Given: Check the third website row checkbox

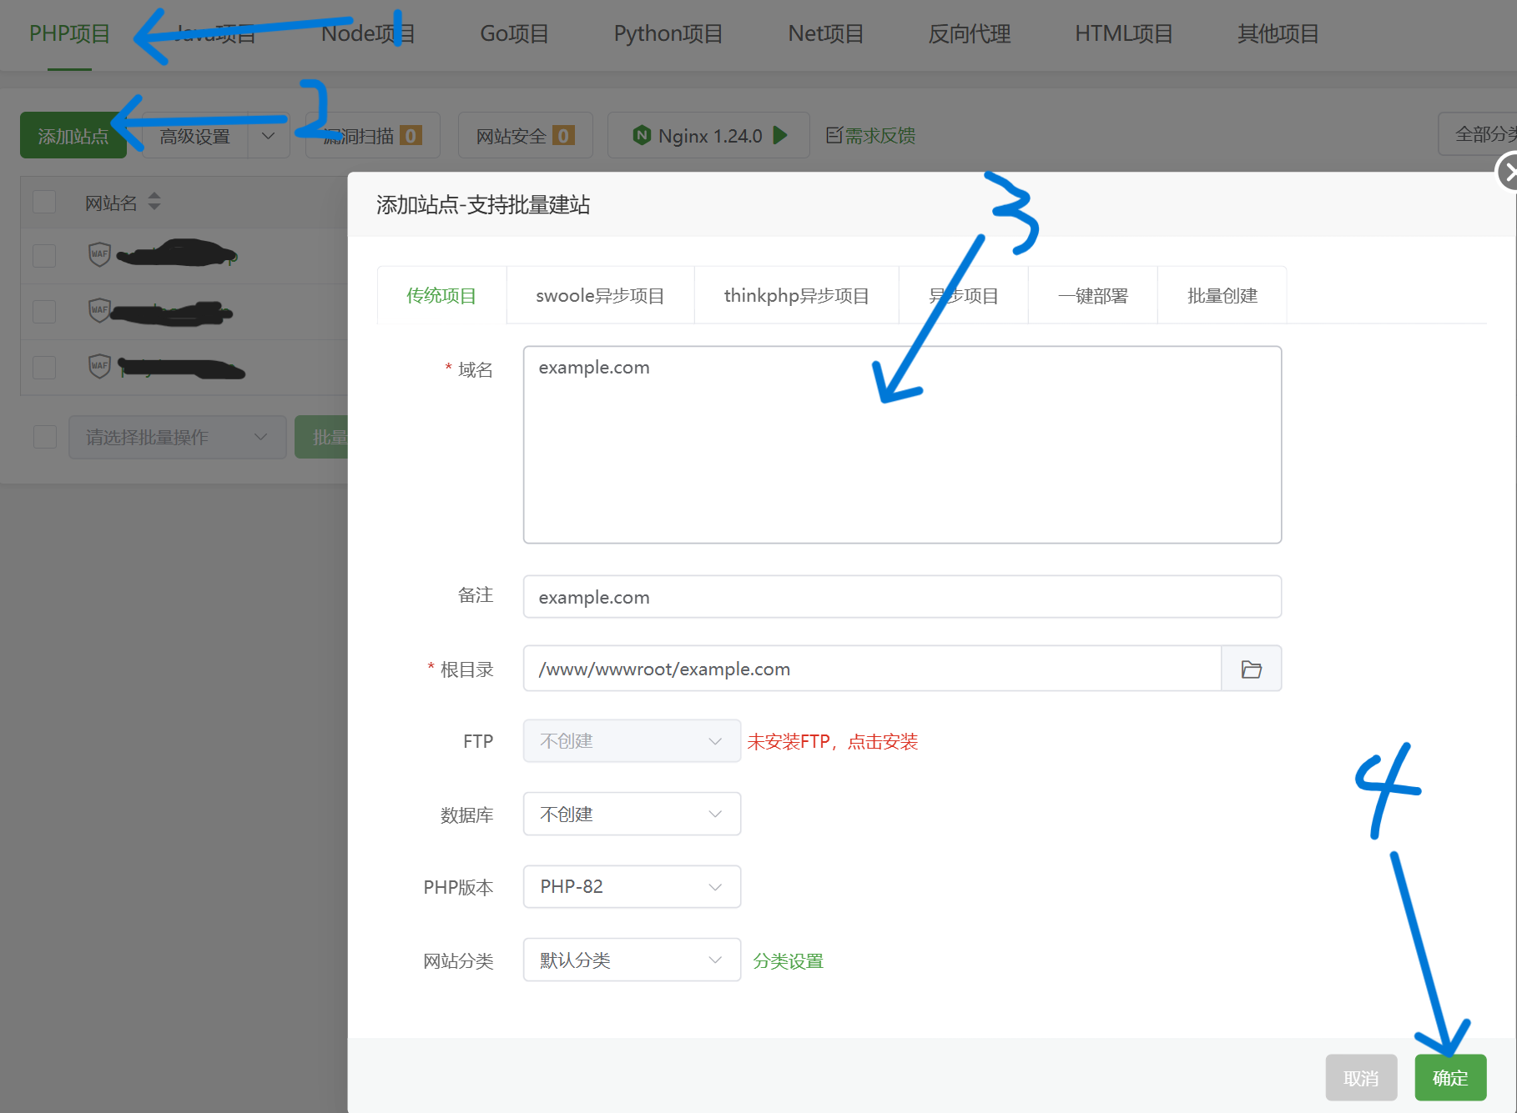Looking at the screenshot, I should (x=44, y=367).
